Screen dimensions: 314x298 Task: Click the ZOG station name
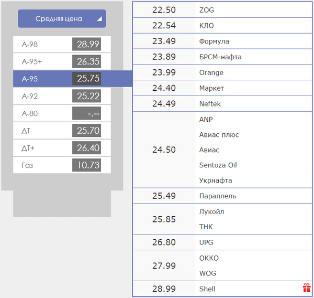click(206, 10)
